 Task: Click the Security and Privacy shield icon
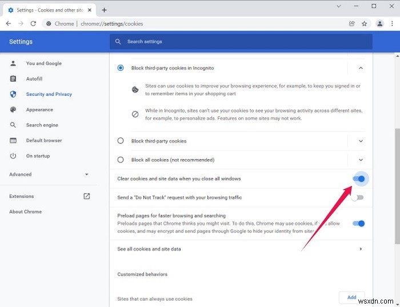13,94
